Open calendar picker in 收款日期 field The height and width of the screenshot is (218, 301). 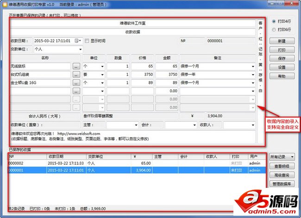tap(78, 41)
